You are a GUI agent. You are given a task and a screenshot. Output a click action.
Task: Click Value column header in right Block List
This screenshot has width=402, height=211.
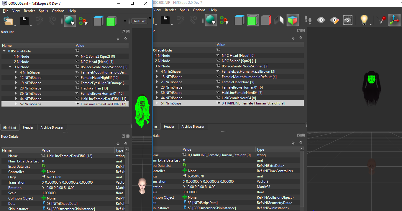(x=260, y=45)
